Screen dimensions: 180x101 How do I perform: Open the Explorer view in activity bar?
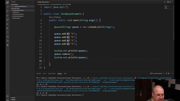(x=8, y=3)
